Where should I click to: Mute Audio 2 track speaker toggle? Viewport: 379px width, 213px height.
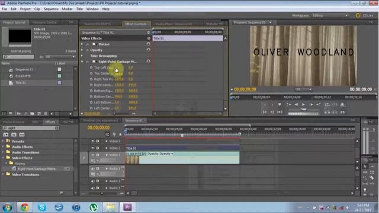92,181
